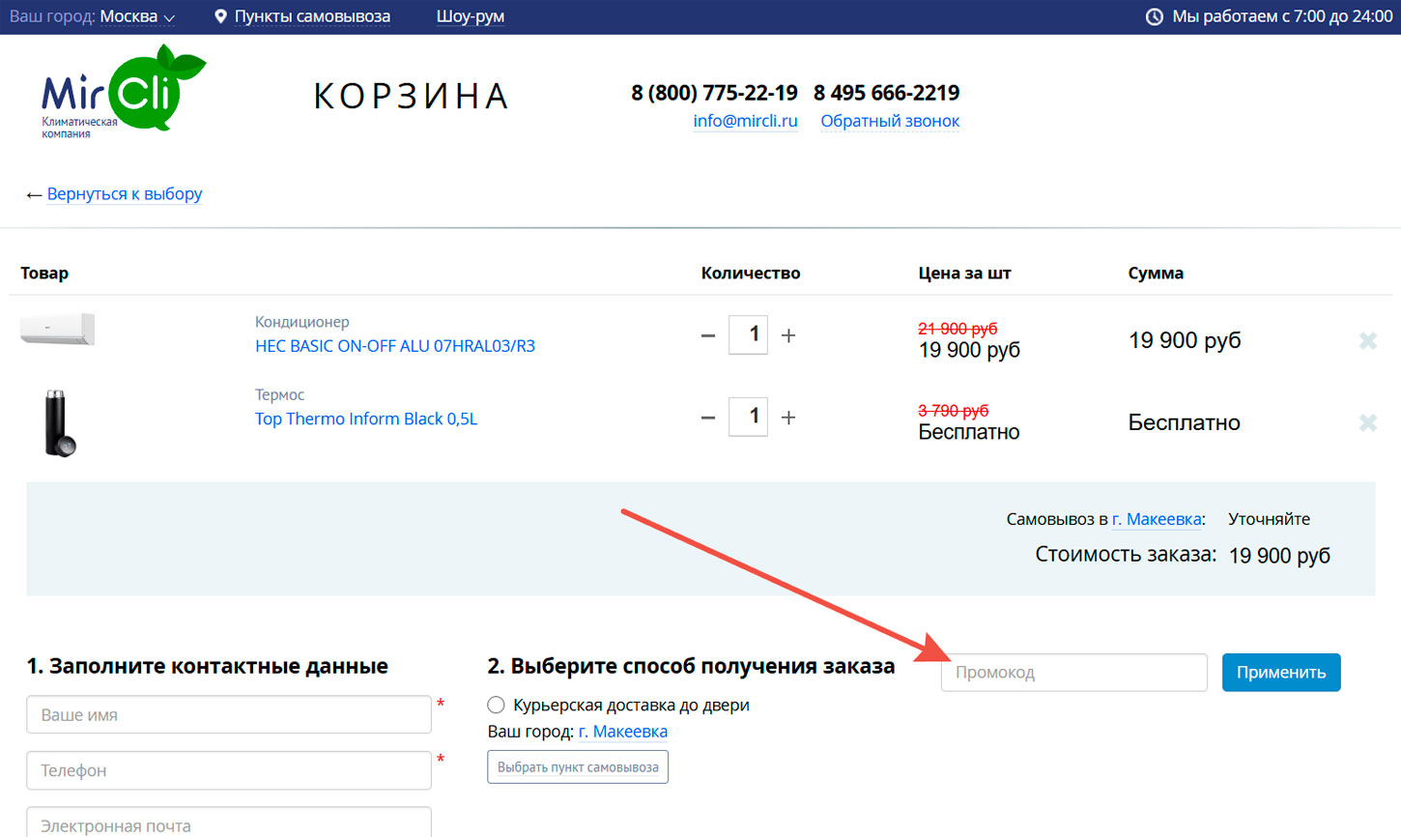The width and height of the screenshot is (1401, 837).
Task: Increase quantity of HEC BASIC conditioner
Action: (788, 335)
